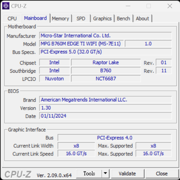Expand the Tools dropdown arrow
Screen dimensions: 180x180
tap(105, 173)
